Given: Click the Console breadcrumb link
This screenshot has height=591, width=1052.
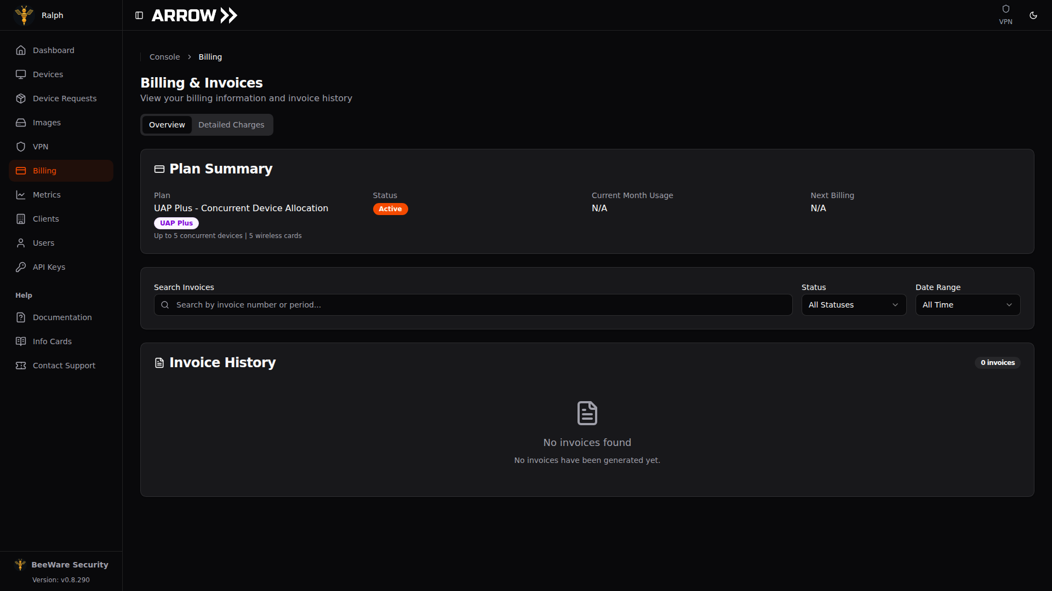Looking at the screenshot, I should pos(164,57).
